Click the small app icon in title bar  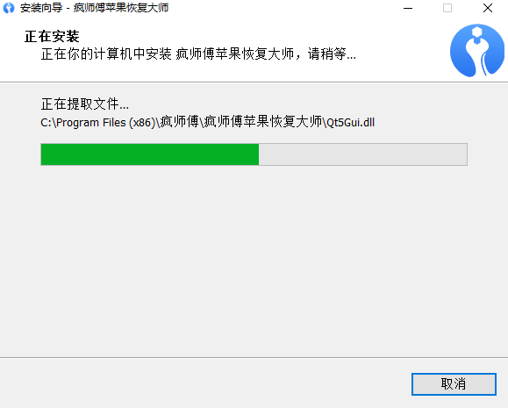tap(9, 8)
